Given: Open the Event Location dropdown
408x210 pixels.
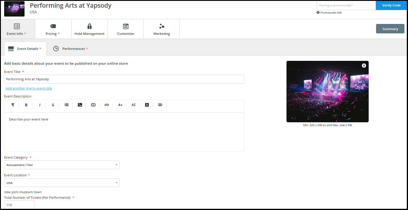Looking at the screenshot, I should 62,183.
